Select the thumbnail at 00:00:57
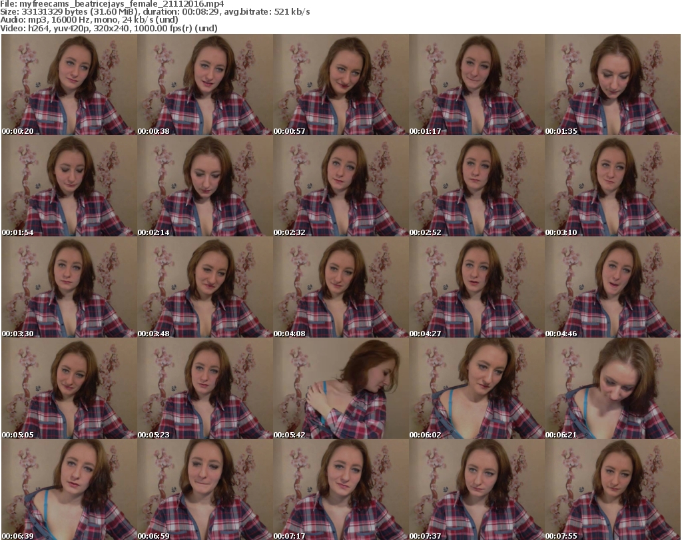This screenshot has width=682, height=540. pyautogui.click(x=341, y=85)
